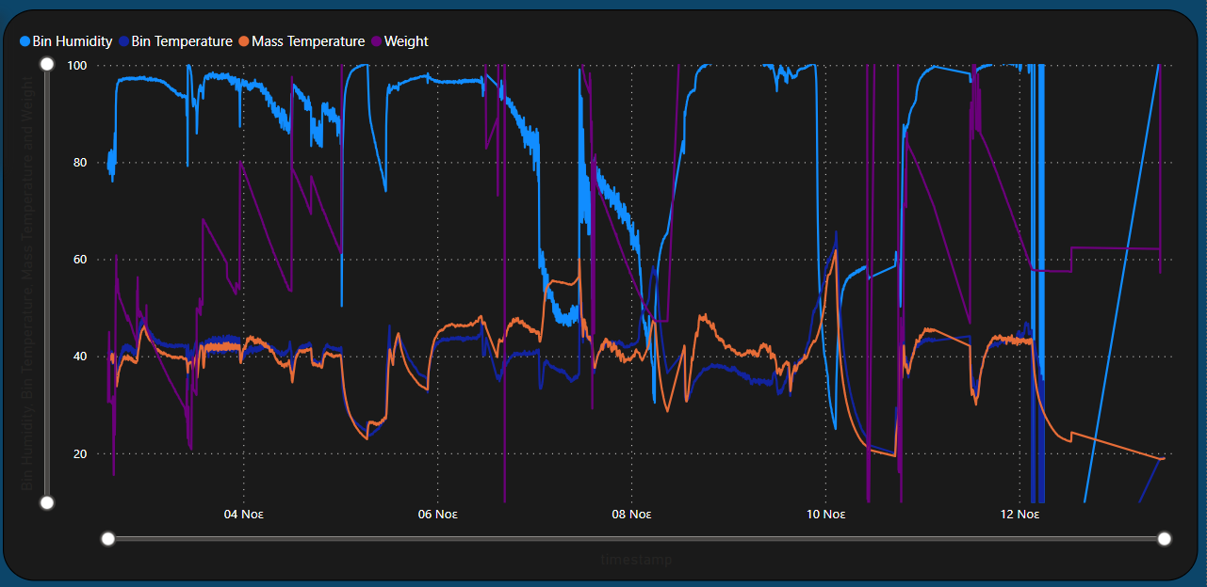Click the 'timestamp' x-axis title
This screenshot has height=587, width=1207.
point(636,560)
